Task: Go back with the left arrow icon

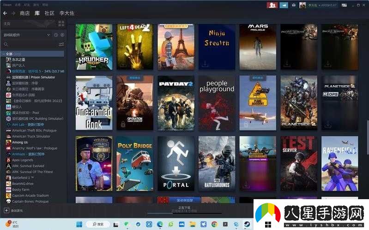Action: [x=5, y=13]
